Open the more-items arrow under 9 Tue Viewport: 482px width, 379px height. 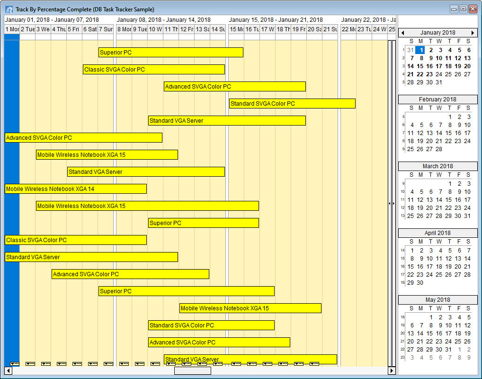pos(140,364)
